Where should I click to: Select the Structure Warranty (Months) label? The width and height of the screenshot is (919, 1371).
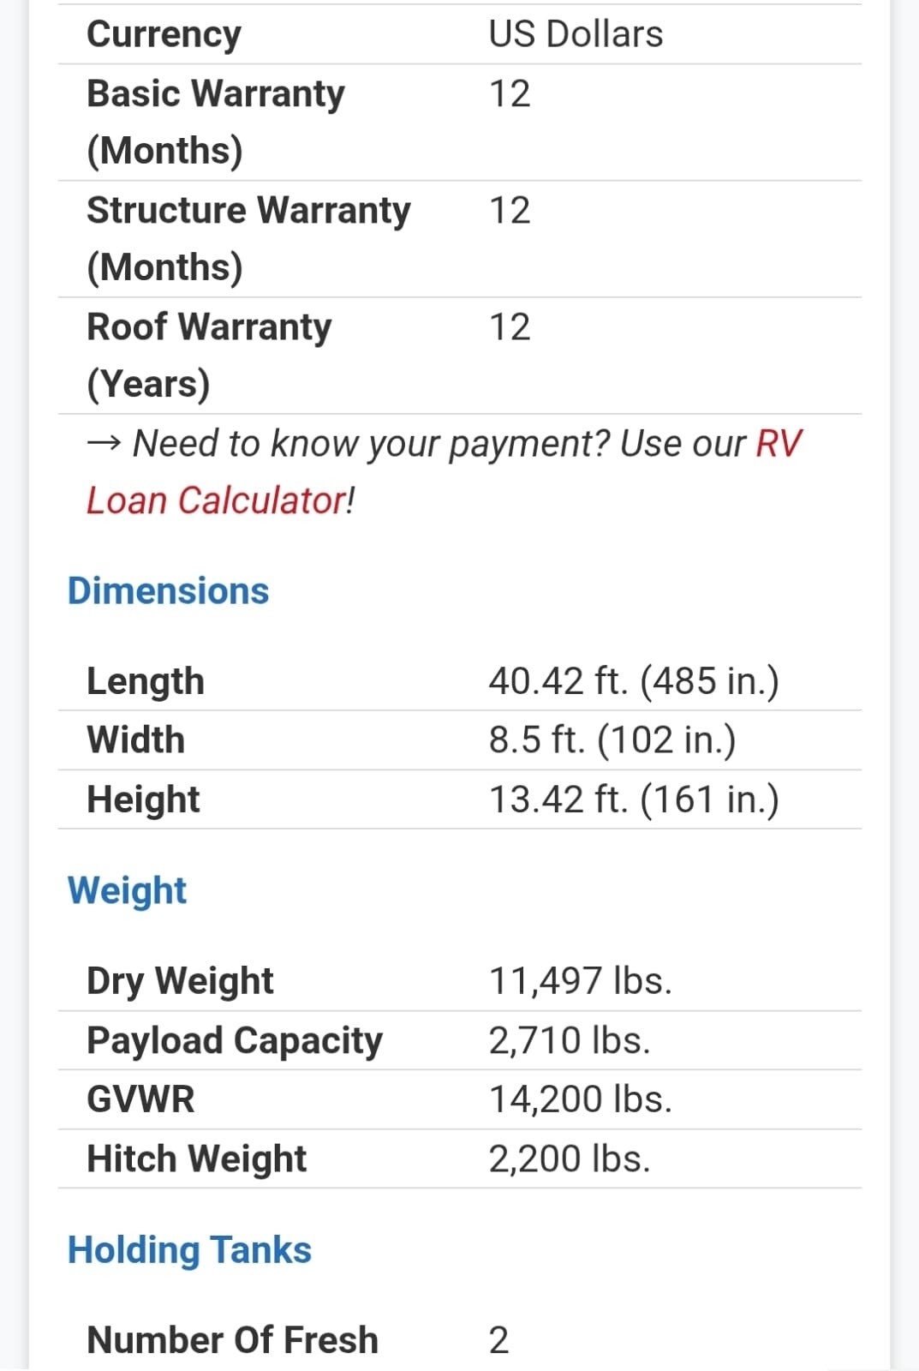click(x=248, y=238)
